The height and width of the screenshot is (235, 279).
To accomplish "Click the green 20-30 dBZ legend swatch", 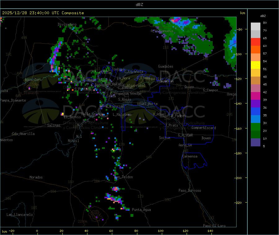I will pyautogui.click(x=255, y=127).
